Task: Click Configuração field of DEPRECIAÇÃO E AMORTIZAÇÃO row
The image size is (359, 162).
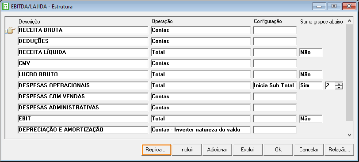Action: coord(275,130)
